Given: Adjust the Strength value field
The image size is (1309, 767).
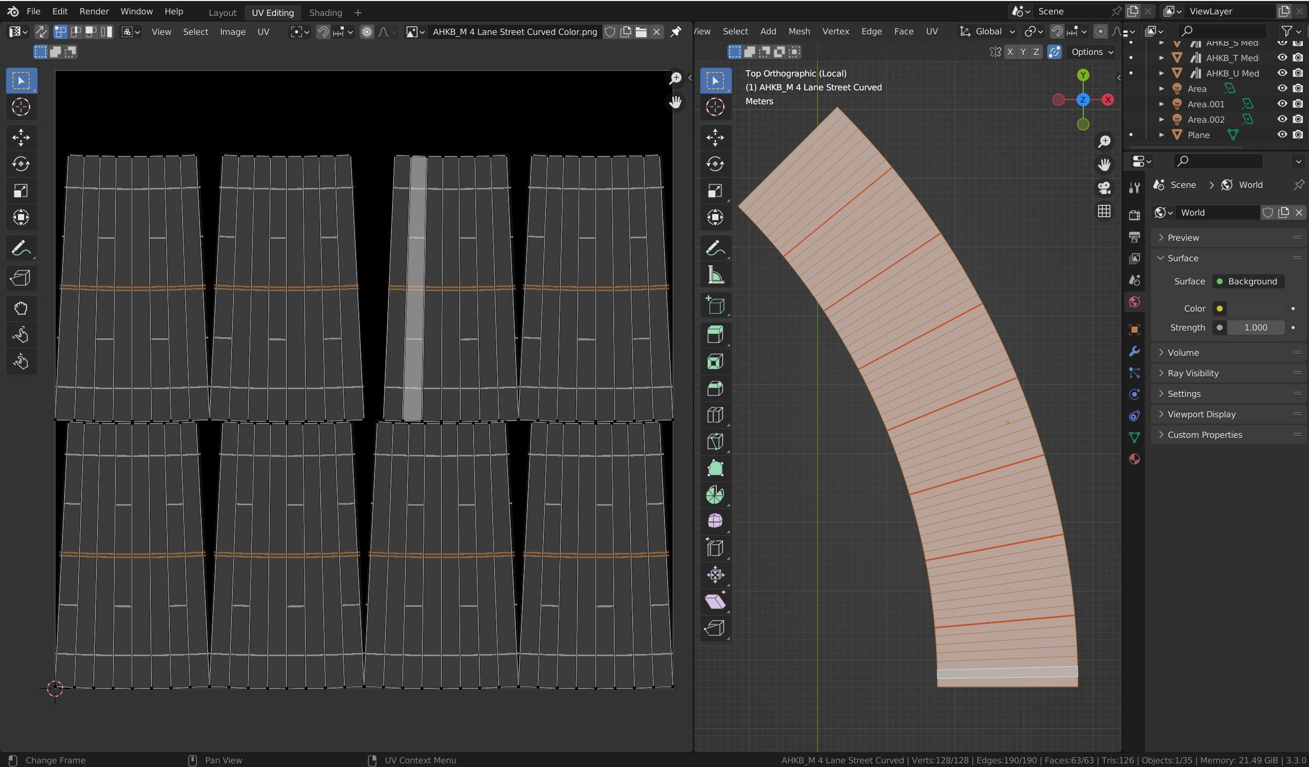Looking at the screenshot, I should click(x=1256, y=328).
